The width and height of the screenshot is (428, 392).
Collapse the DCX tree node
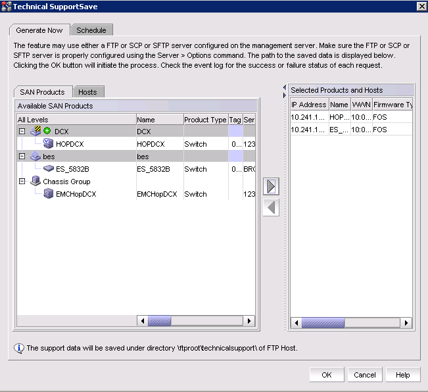click(22, 132)
